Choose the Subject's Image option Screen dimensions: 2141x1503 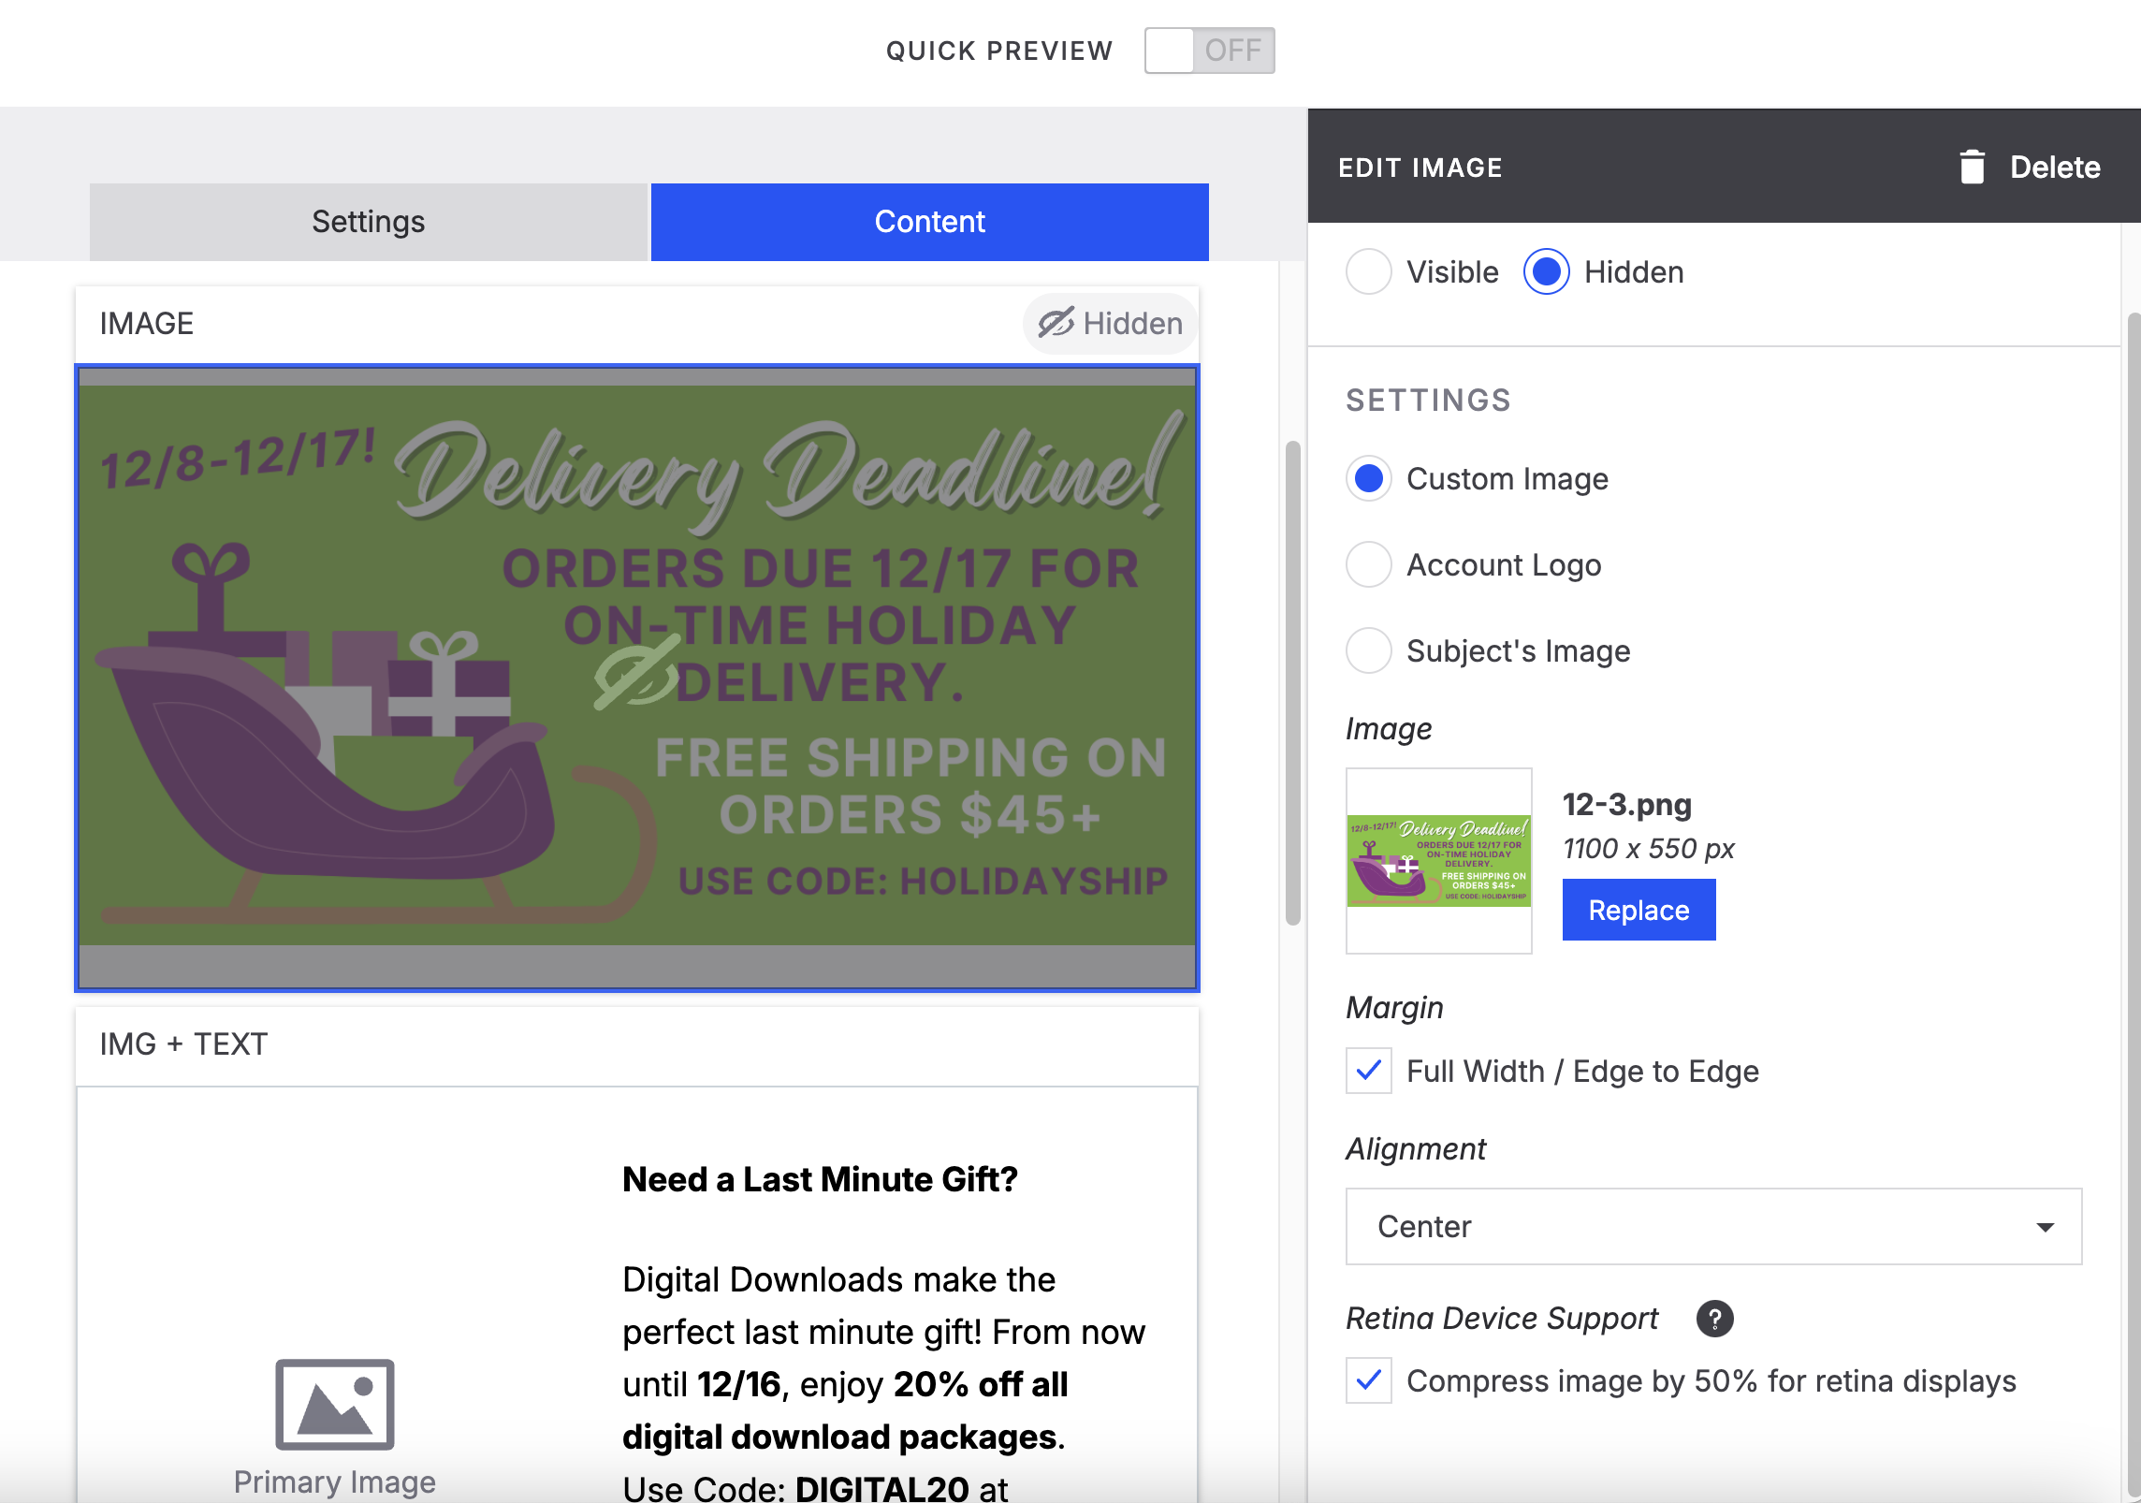[x=1368, y=651]
